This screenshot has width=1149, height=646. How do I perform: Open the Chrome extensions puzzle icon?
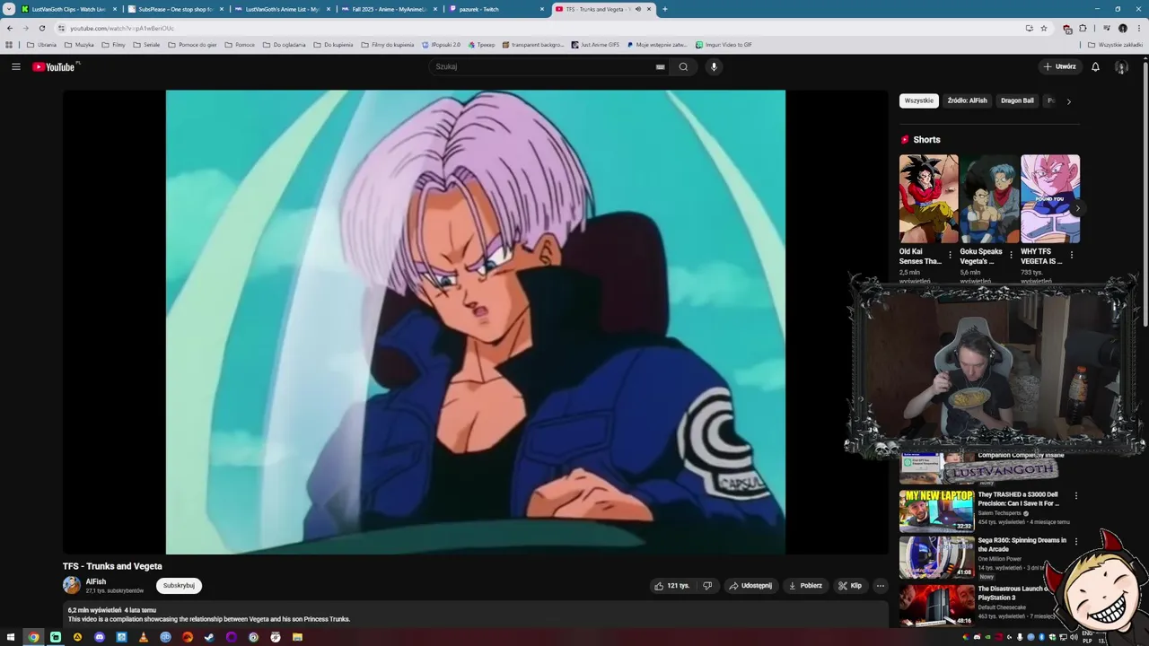1083,28
